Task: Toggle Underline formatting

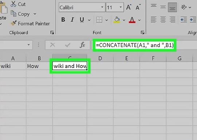Action: point(82,20)
